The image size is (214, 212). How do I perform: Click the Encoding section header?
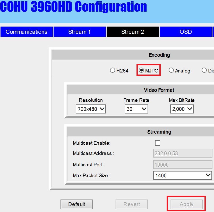click(x=159, y=55)
